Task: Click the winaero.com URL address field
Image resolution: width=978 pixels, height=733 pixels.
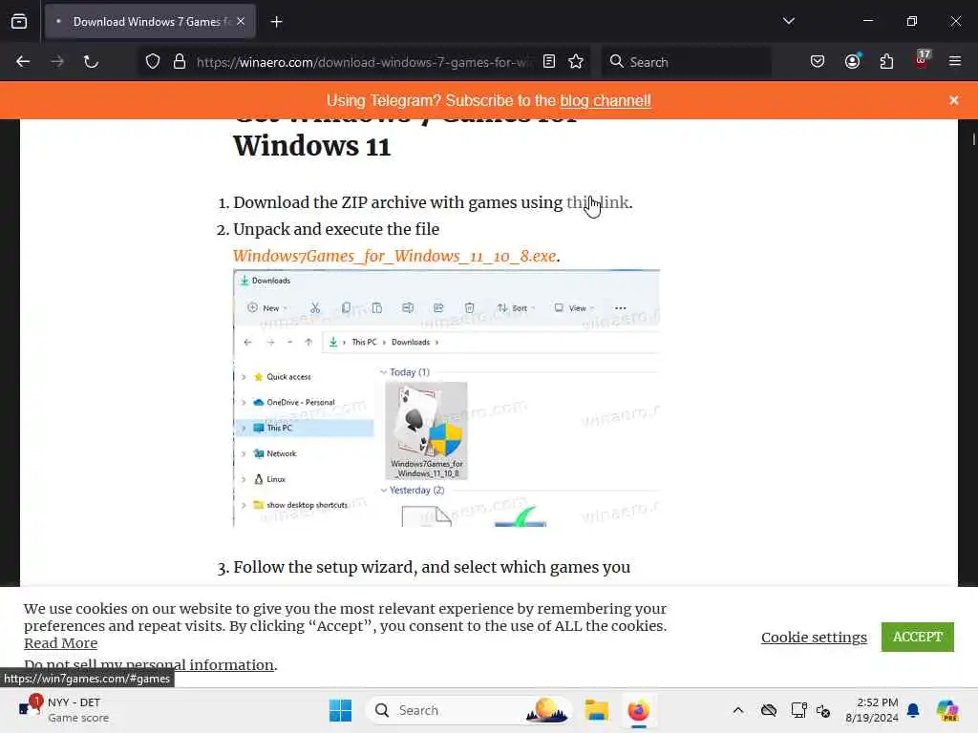Action: tap(364, 62)
